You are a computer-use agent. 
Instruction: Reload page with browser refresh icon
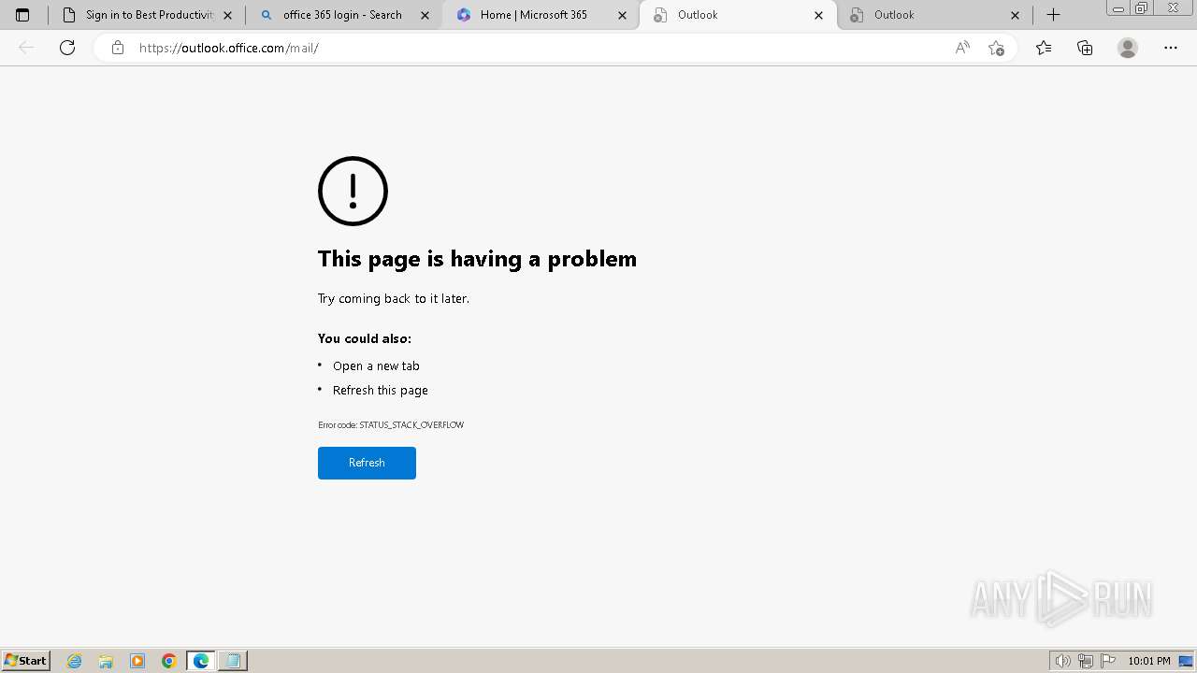pos(67,48)
